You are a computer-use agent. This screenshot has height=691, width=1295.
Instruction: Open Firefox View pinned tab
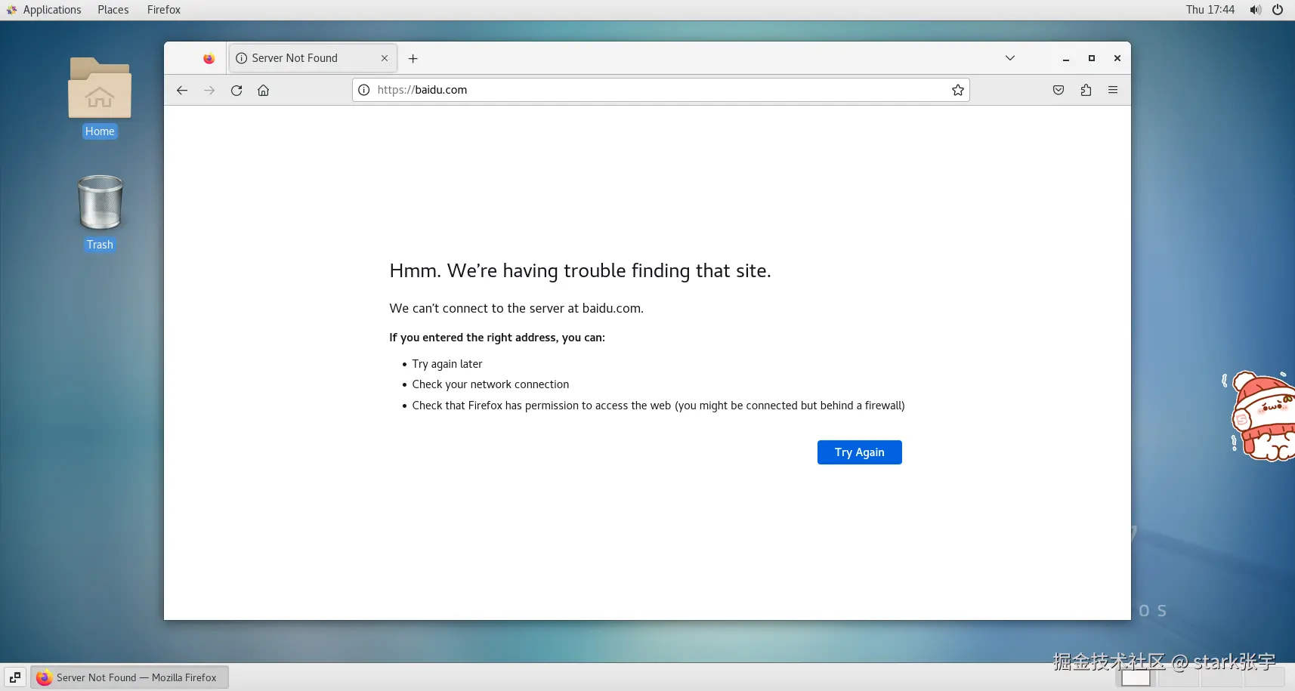pos(209,58)
